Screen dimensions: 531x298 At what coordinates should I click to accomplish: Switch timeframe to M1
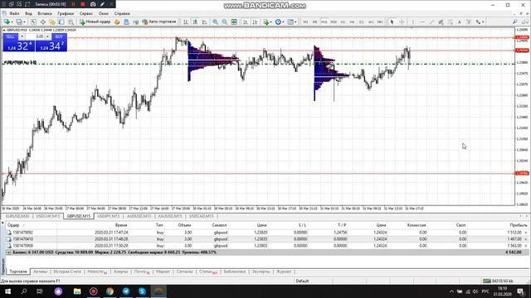point(305,22)
